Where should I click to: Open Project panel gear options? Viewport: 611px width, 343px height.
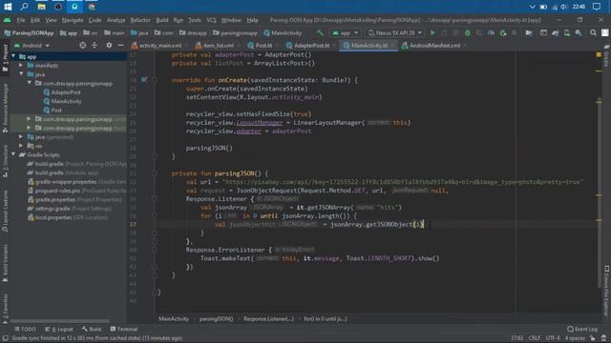109,46
